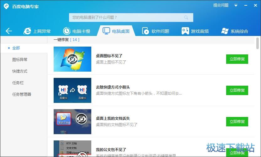Click description starting 桌面快捷方式图标左下角有小箭头

(x=139, y=94)
